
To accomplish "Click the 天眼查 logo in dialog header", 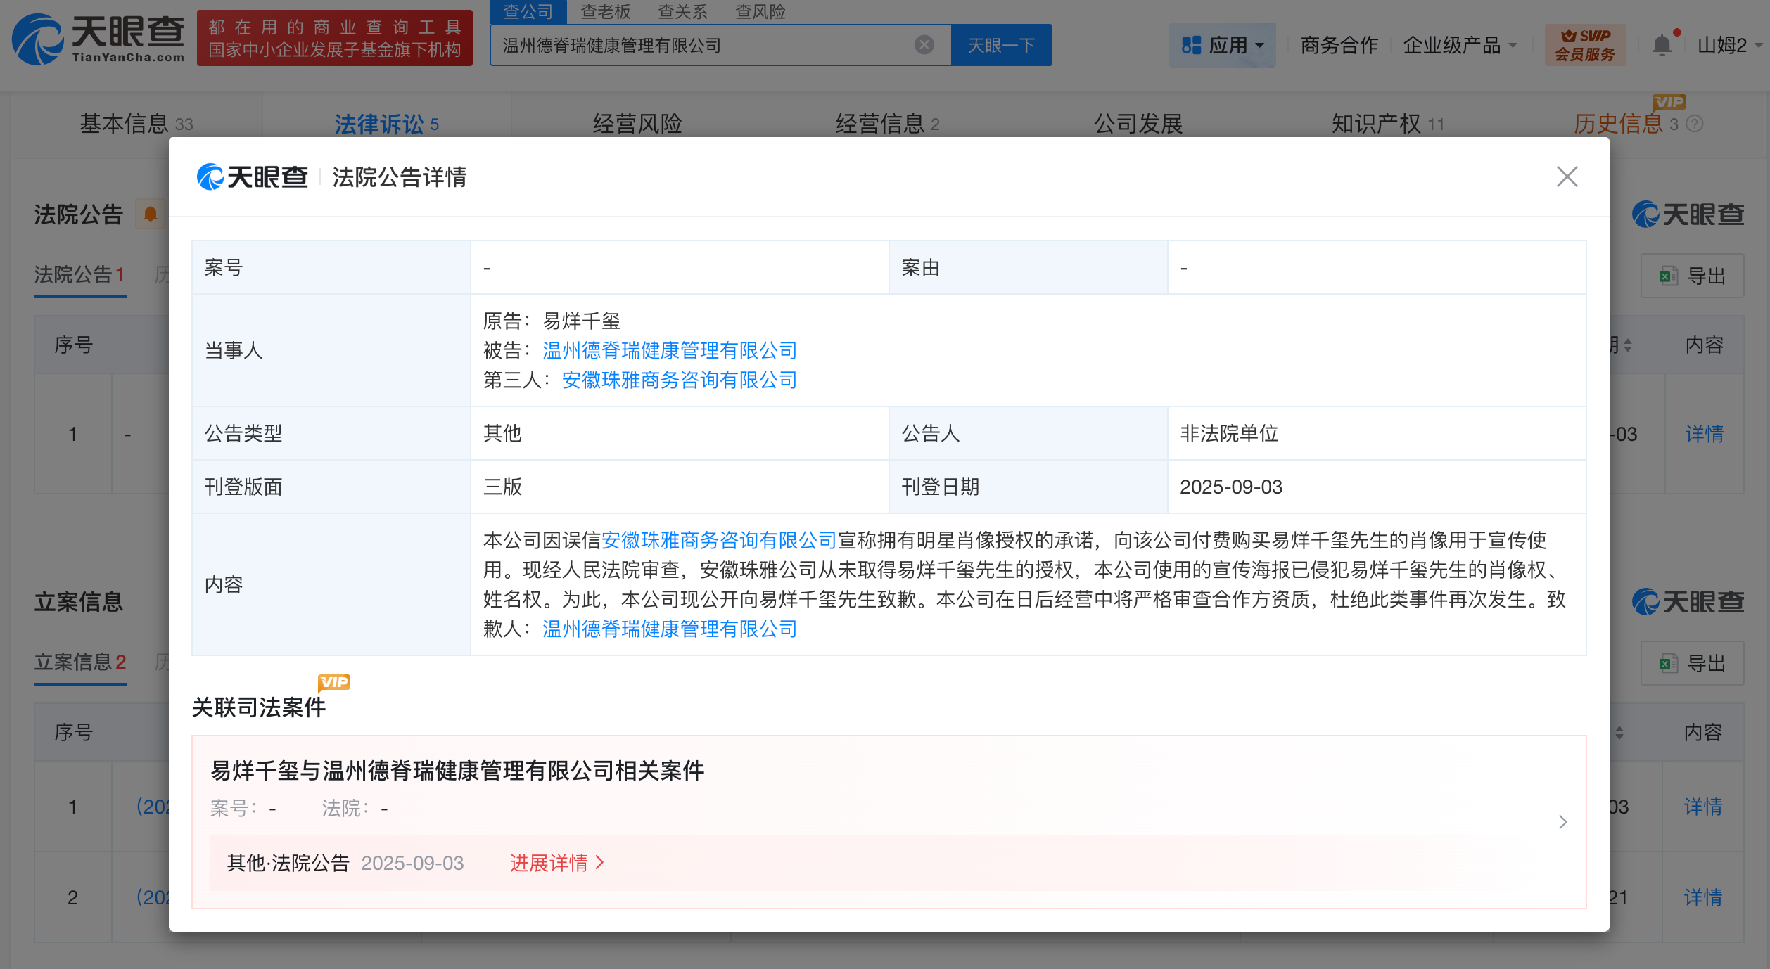I will (253, 177).
